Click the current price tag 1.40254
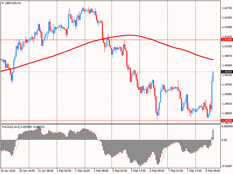Screen dimensions: 233x174 (227, 72)
